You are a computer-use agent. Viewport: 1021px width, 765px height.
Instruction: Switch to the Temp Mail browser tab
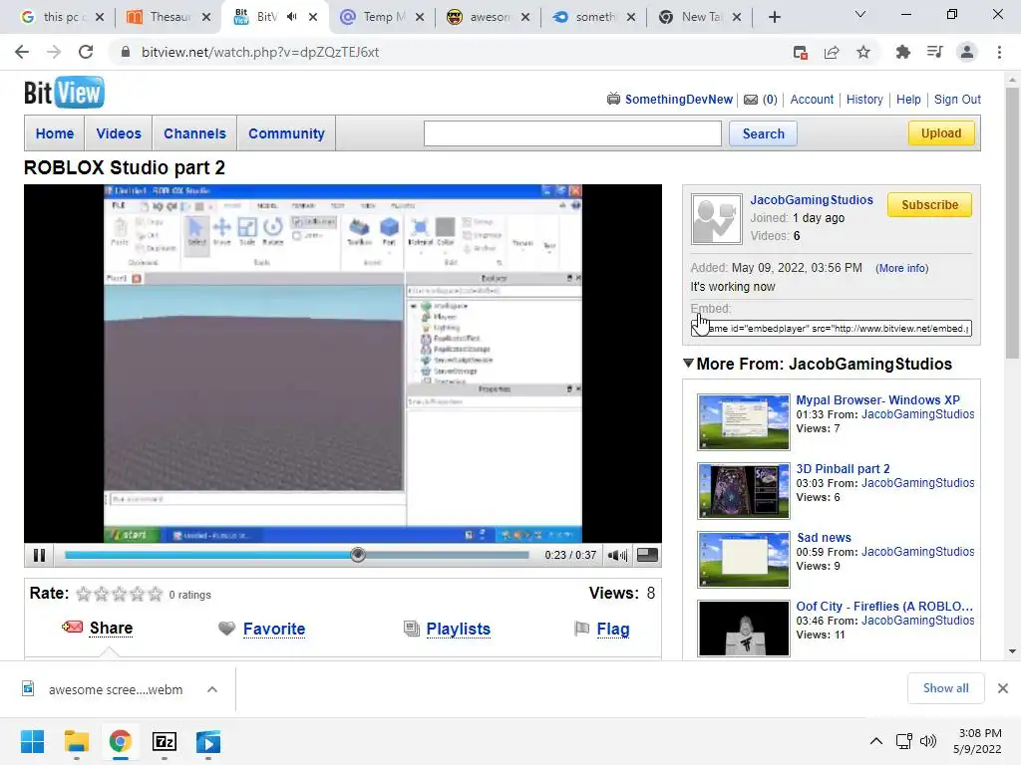pyautogui.click(x=382, y=17)
